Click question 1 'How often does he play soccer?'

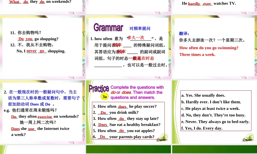point(125,106)
